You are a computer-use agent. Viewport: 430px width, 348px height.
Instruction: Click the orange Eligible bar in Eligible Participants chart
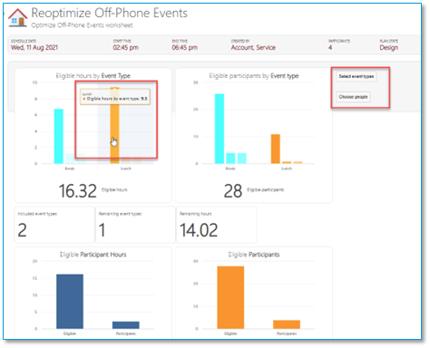tap(230, 297)
